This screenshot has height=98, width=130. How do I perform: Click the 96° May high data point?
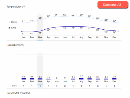pos(57,15)
